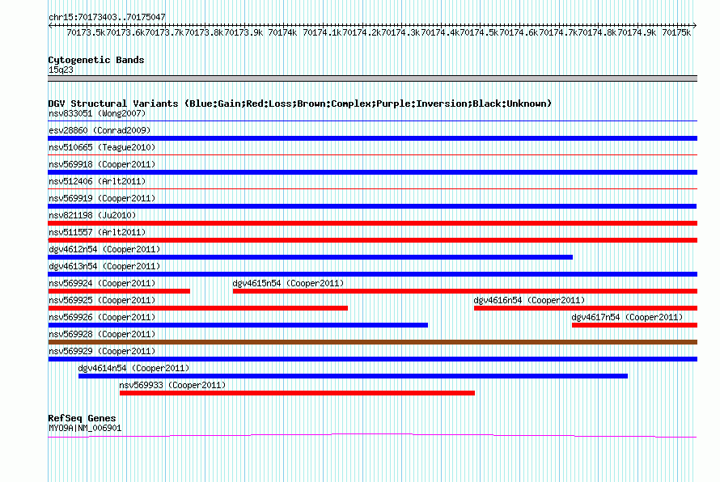The image size is (720, 482).
Task: Click the blue gain bar of nsv569929
Action: (372, 359)
